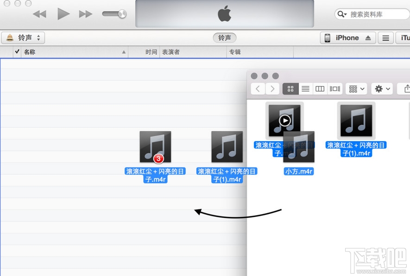
Task: Switch the Finder window to icon view
Action: 290,89
